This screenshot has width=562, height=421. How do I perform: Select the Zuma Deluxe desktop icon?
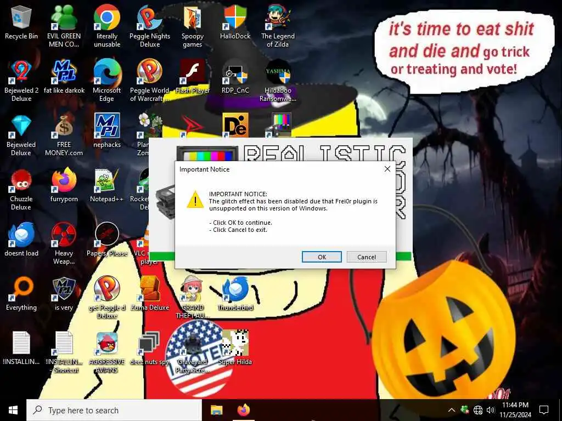150,294
